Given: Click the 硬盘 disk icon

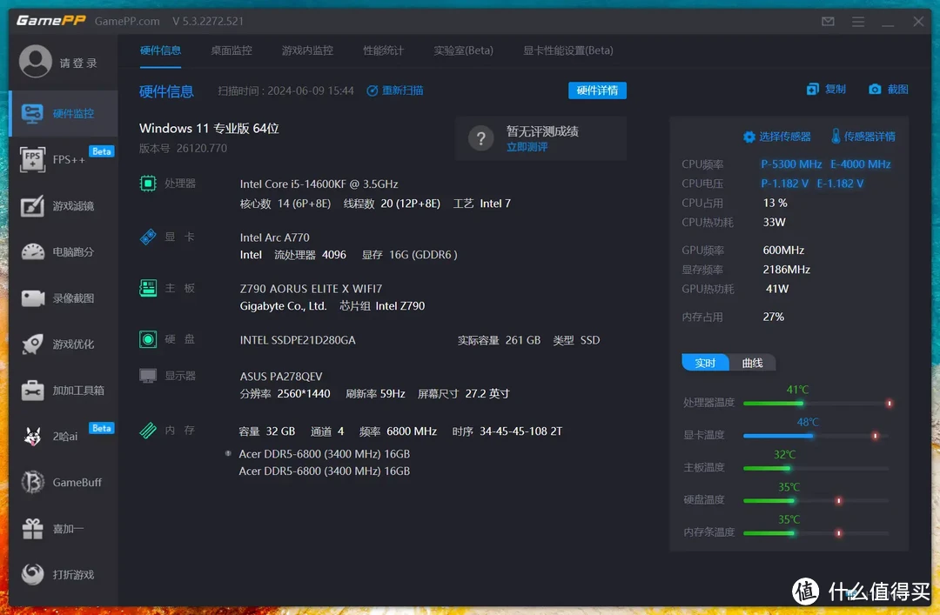Looking at the screenshot, I should pos(147,339).
